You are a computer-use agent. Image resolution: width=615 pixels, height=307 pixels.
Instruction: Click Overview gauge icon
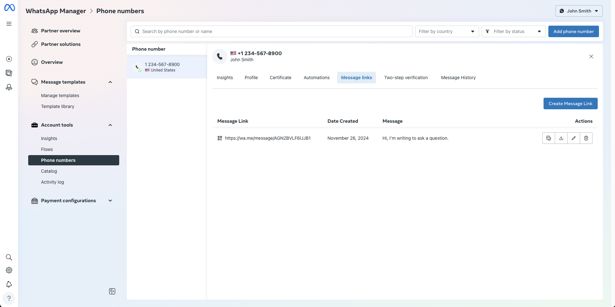click(35, 62)
